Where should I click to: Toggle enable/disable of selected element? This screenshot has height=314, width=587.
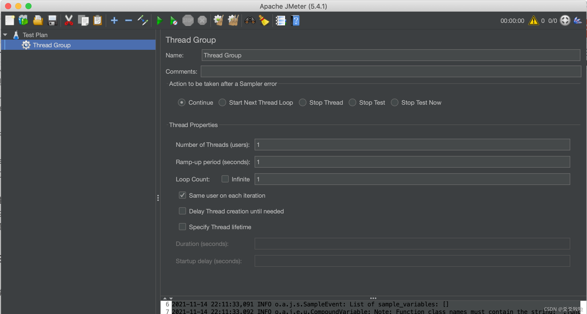point(143,21)
